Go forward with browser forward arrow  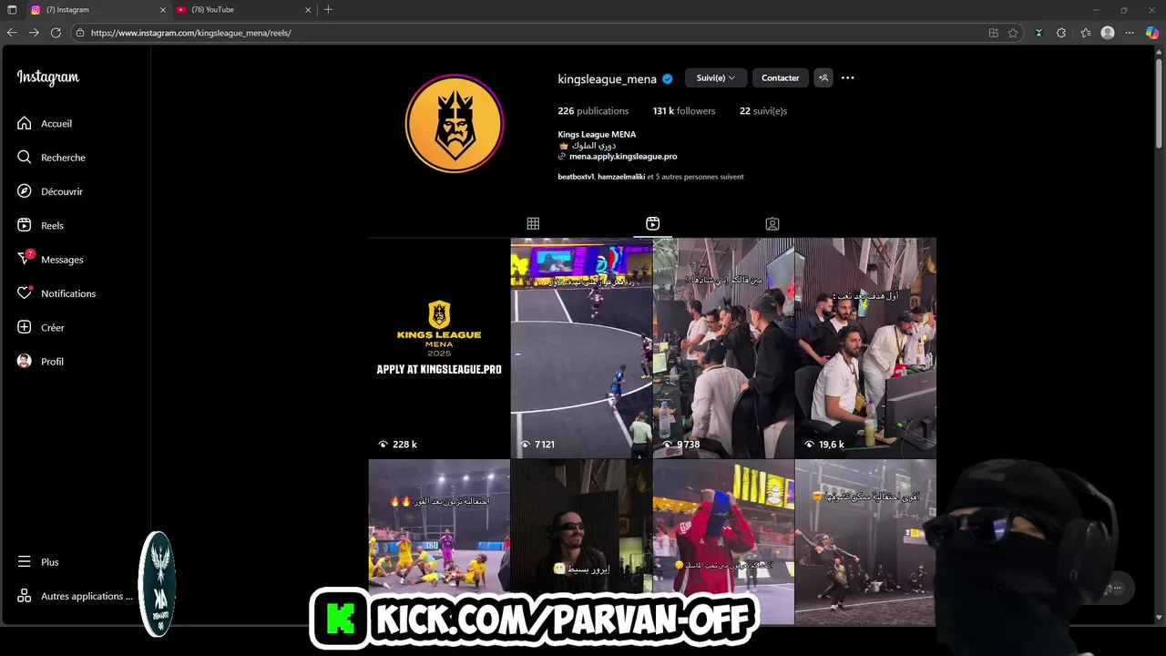34,33
